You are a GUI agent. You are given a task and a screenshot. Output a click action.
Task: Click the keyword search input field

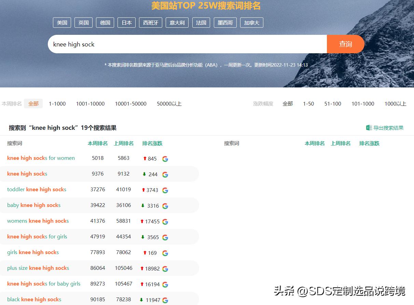coord(188,44)
